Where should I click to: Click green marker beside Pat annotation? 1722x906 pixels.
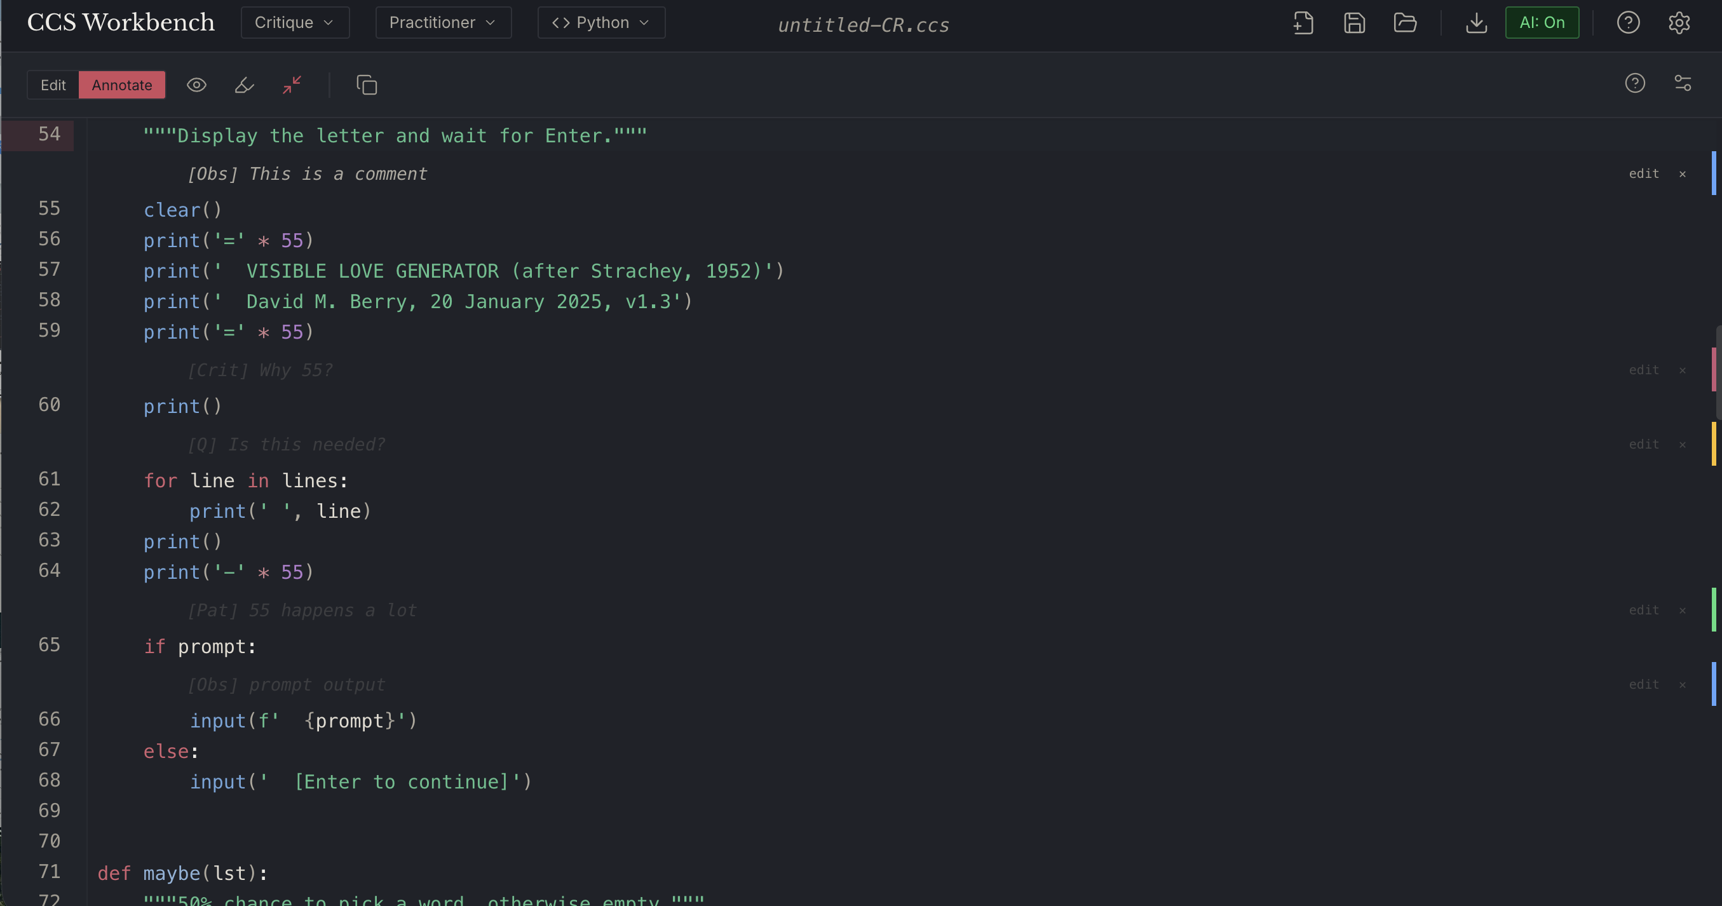(1713, 609)
